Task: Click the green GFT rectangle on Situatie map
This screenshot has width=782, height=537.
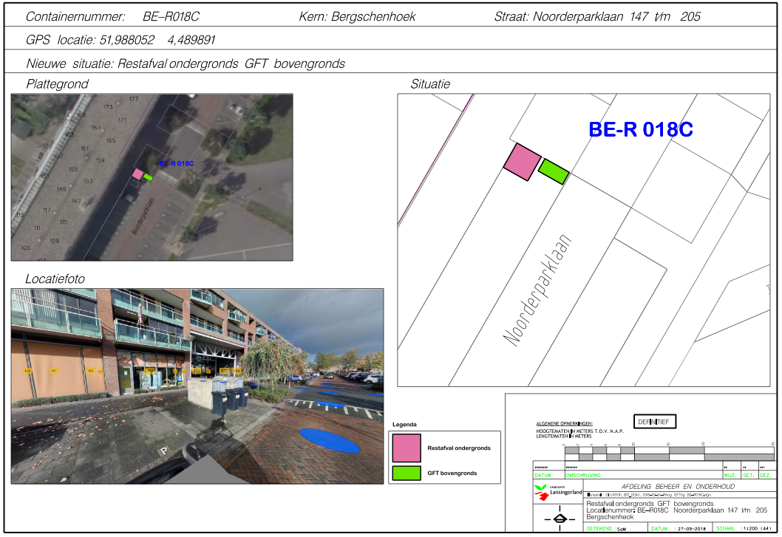Action: pos(553,171)
